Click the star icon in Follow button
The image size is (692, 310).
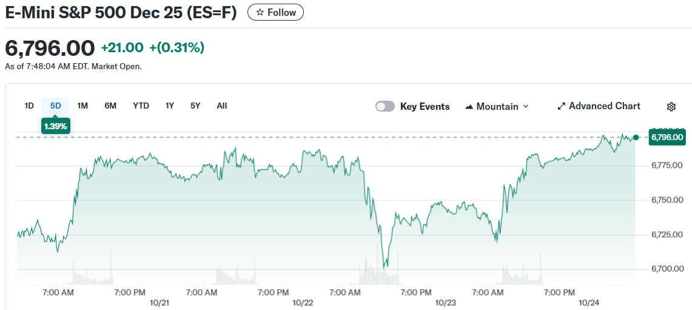click(x=260, y=12)
